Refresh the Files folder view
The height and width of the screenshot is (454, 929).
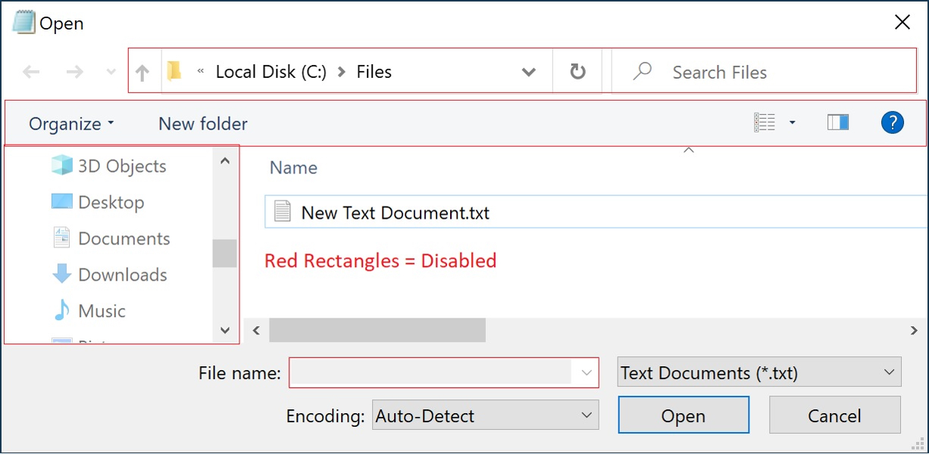click(577, 71)
